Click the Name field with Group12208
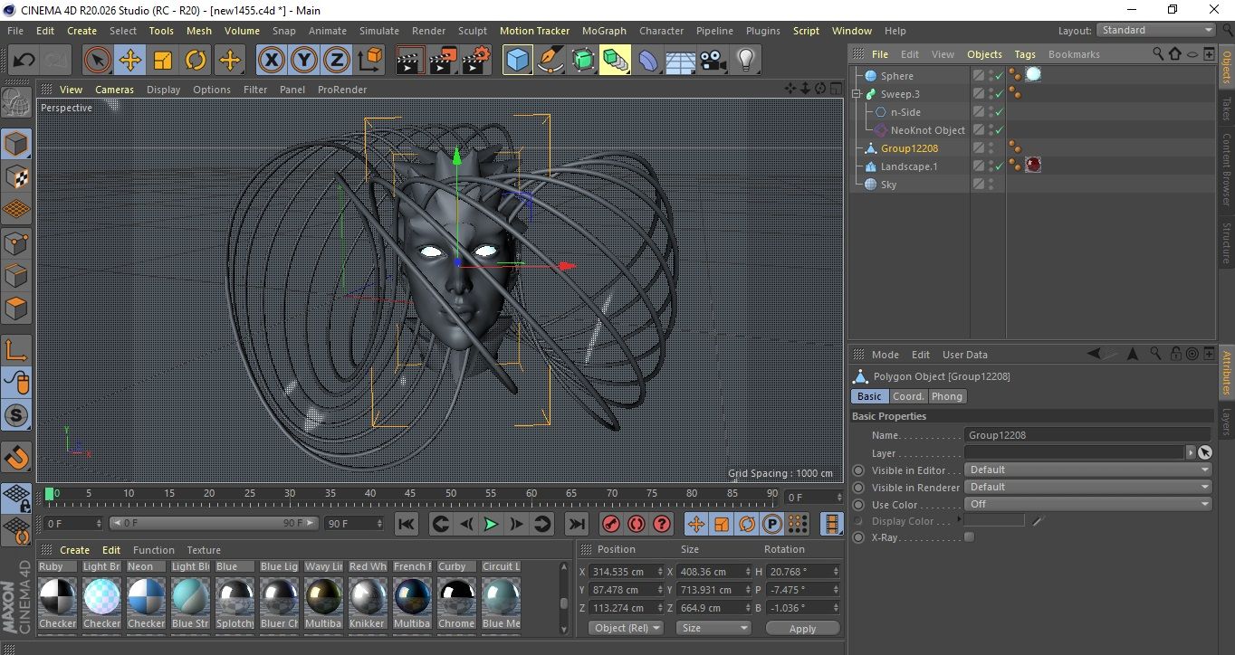 coord(1087,435)
